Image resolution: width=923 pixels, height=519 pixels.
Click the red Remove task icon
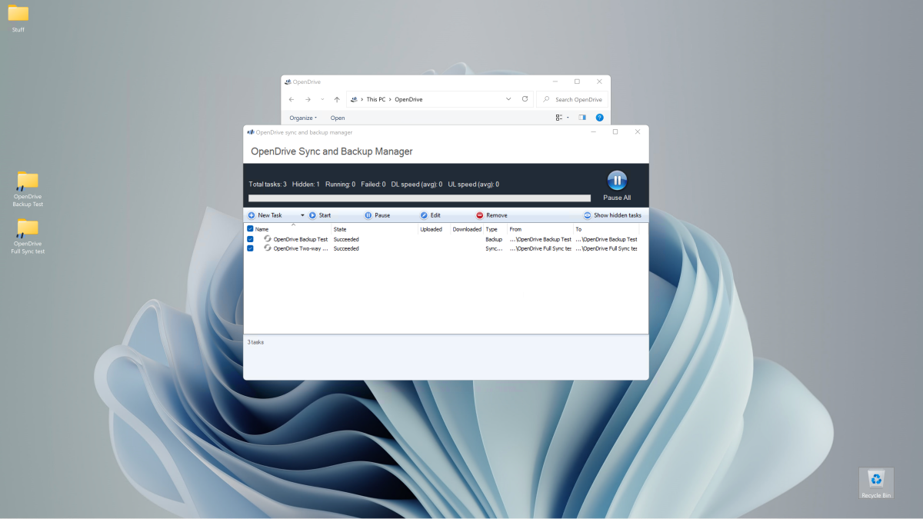pos(480,215)
